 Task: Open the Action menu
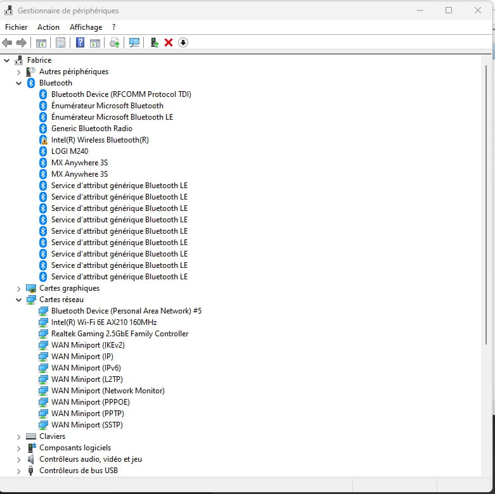(x=48, y=27)
